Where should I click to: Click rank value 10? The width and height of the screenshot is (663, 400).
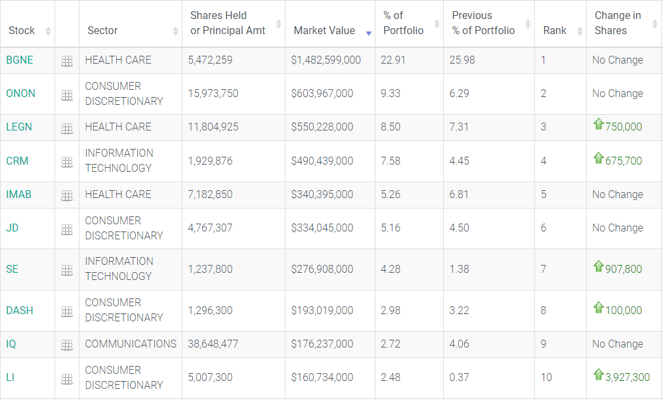point(546,377)
